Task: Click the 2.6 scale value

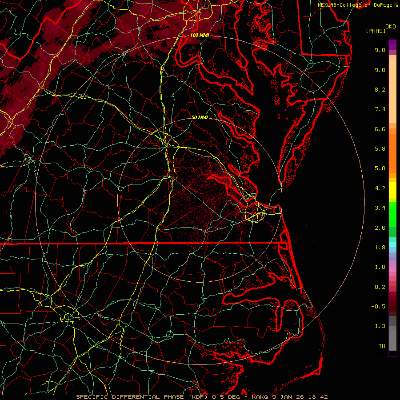Action: pos(380,228)
